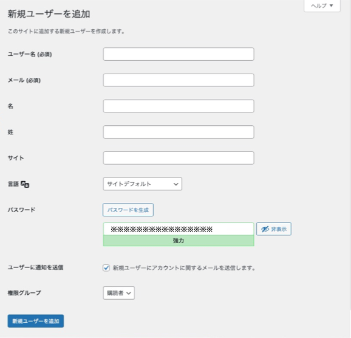Screen dimensions: 351x338
Task: Click the 新規ユーザーを追加 submit button
Action: pyautogui.click(x=36, y=321)
